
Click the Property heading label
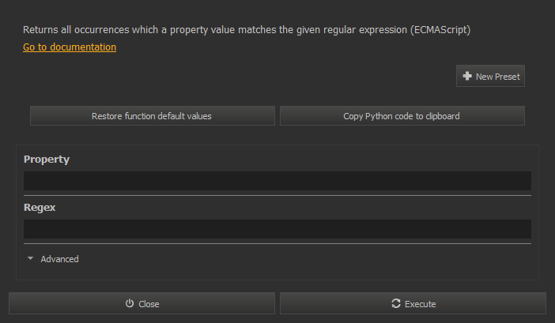pos(47,160)
